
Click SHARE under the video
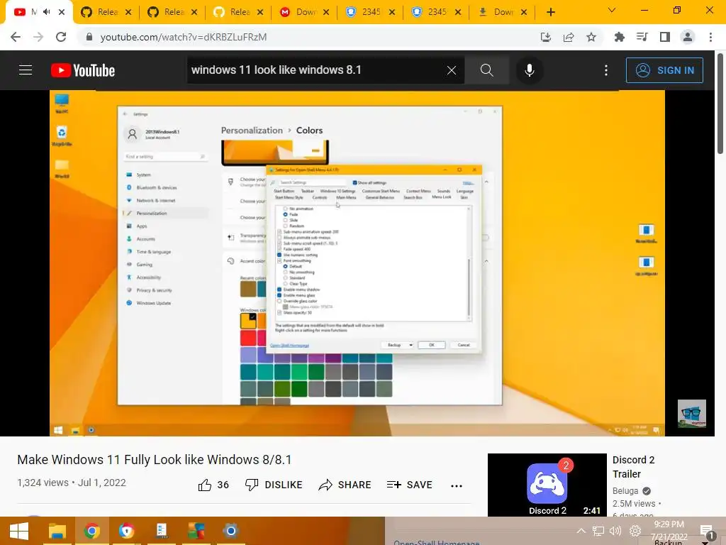click(x=345, y=485)
